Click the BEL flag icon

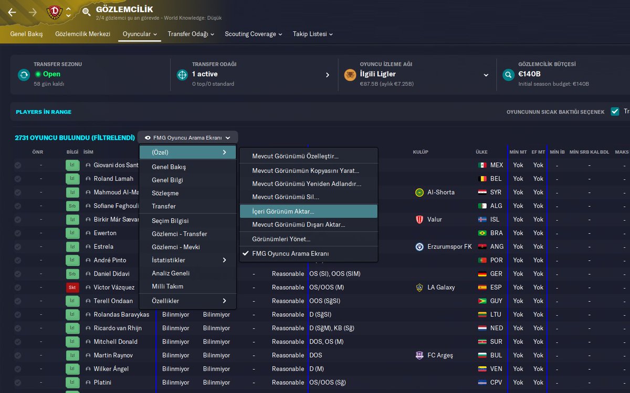coord(482,179)
